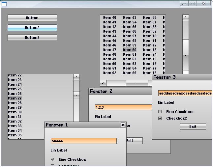This screenshot has height=167, width=213.
Task: Check Eine Checkbox in Fenster 3
Action: (x=160, y=112)
